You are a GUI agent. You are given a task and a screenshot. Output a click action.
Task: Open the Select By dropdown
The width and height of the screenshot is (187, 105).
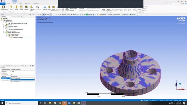click(125, 15)
